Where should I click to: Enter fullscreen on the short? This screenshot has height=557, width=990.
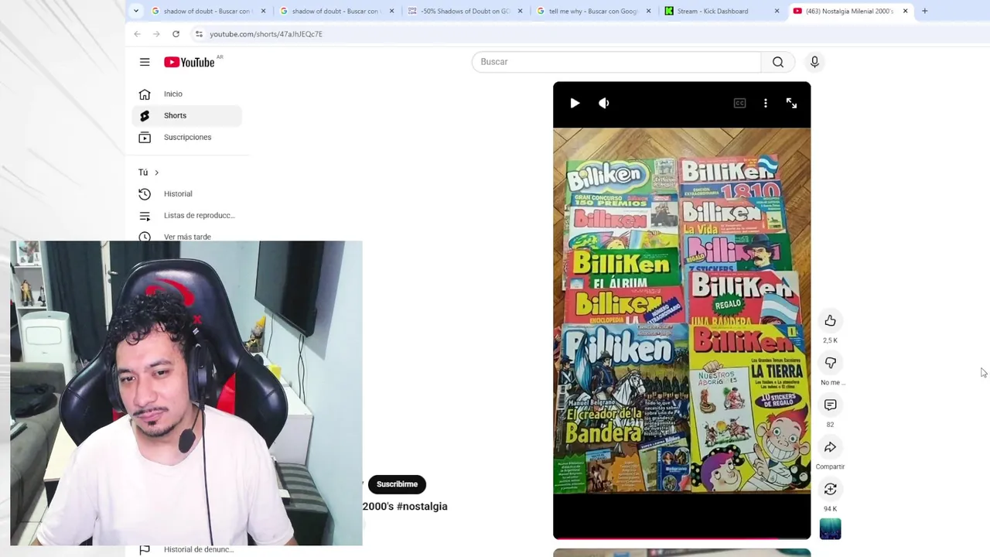tap(791, 103)
